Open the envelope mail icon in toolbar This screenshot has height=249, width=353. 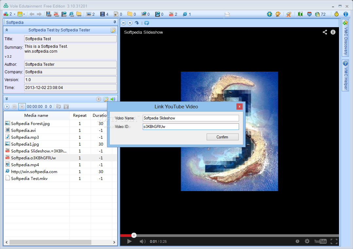tap(227, 14)
